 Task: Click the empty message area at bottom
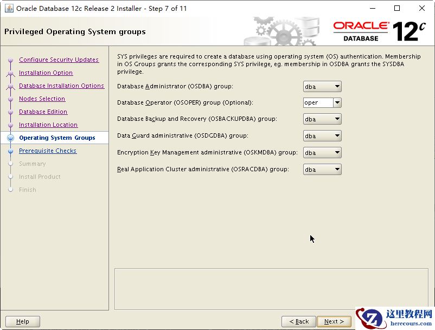(271, 289)
